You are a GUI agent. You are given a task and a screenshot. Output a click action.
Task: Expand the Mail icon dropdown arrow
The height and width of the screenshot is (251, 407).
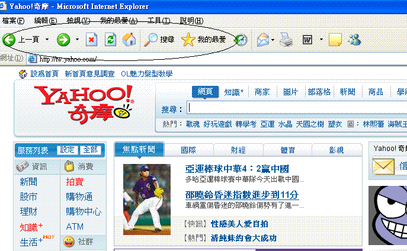[273, 40]
